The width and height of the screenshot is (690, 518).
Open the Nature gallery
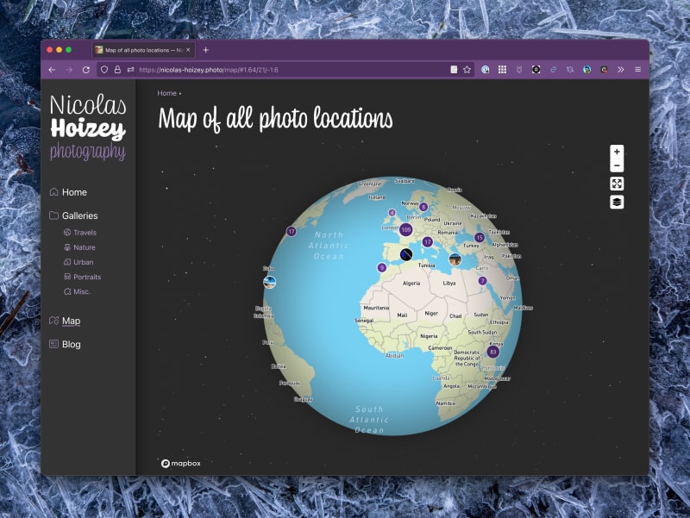point(84,247)
